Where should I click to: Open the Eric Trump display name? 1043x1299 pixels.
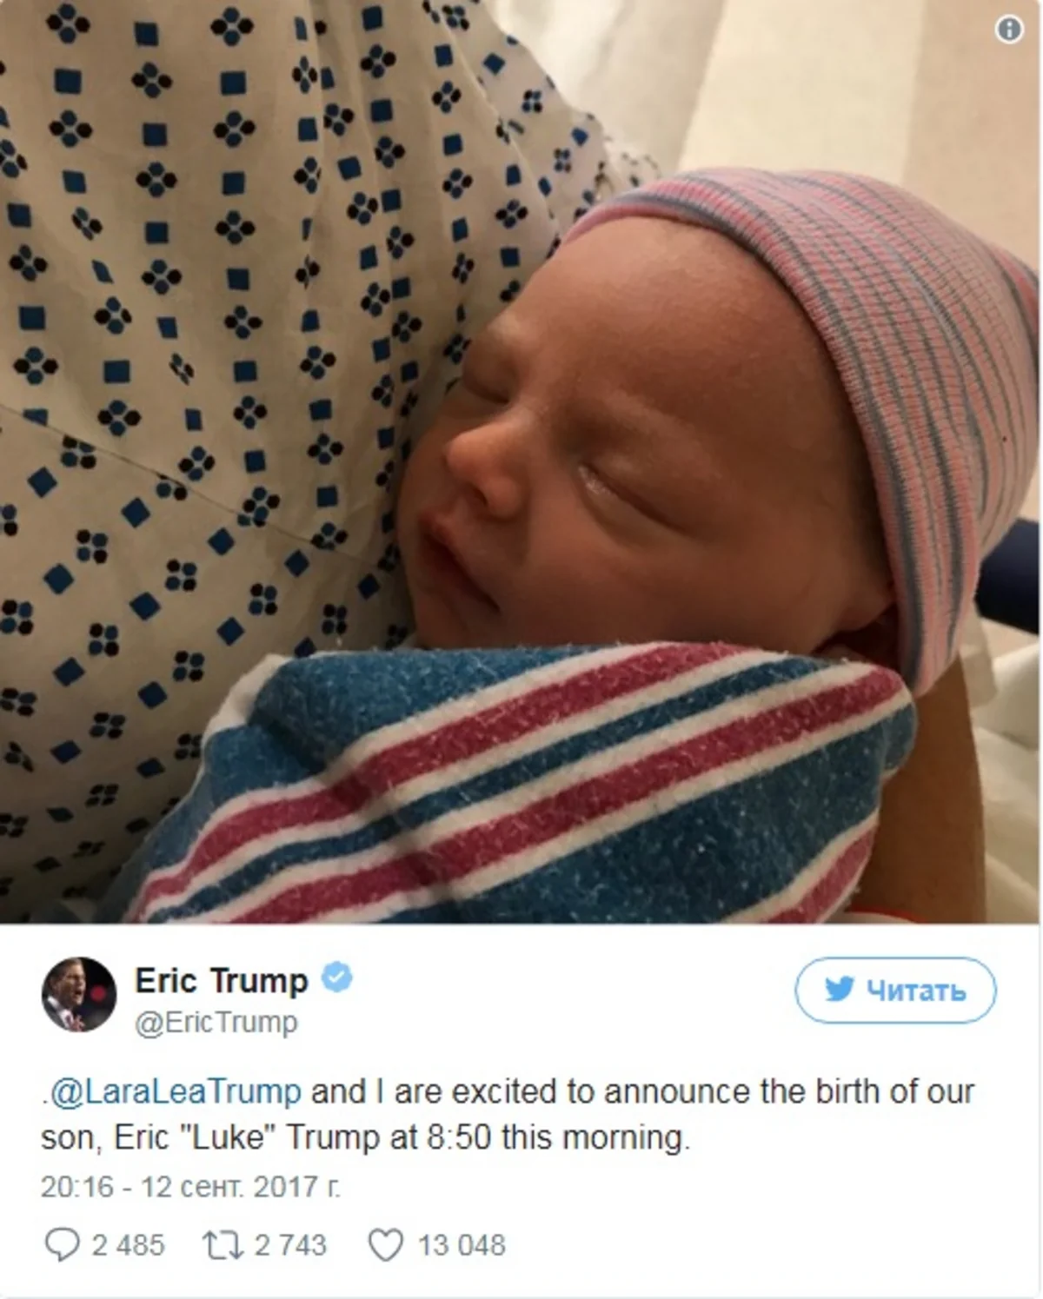tap(222, 980)
